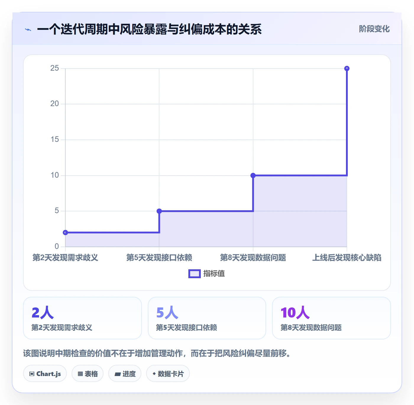Click the x-axis label 上线后发现核心缺陷

click(347, 258)
